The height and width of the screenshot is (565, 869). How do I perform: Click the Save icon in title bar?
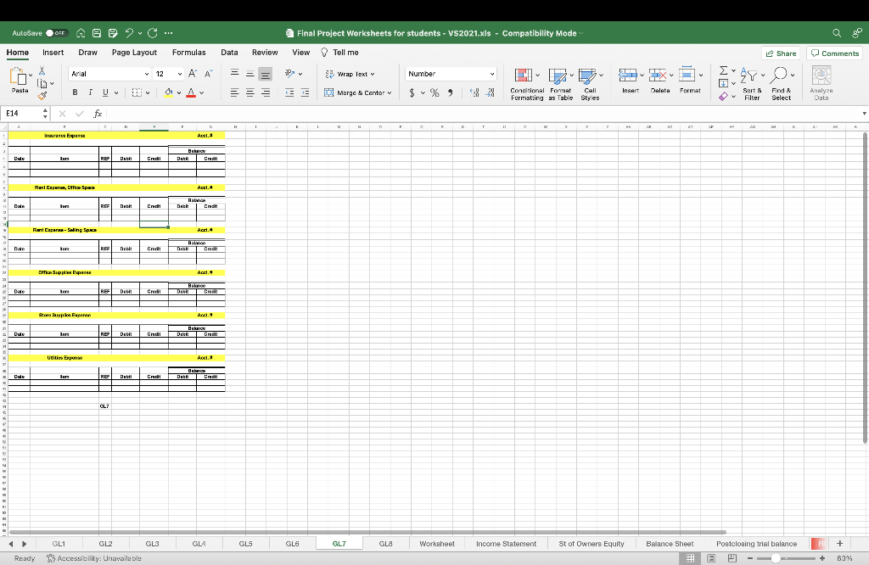tap(97, 33)
